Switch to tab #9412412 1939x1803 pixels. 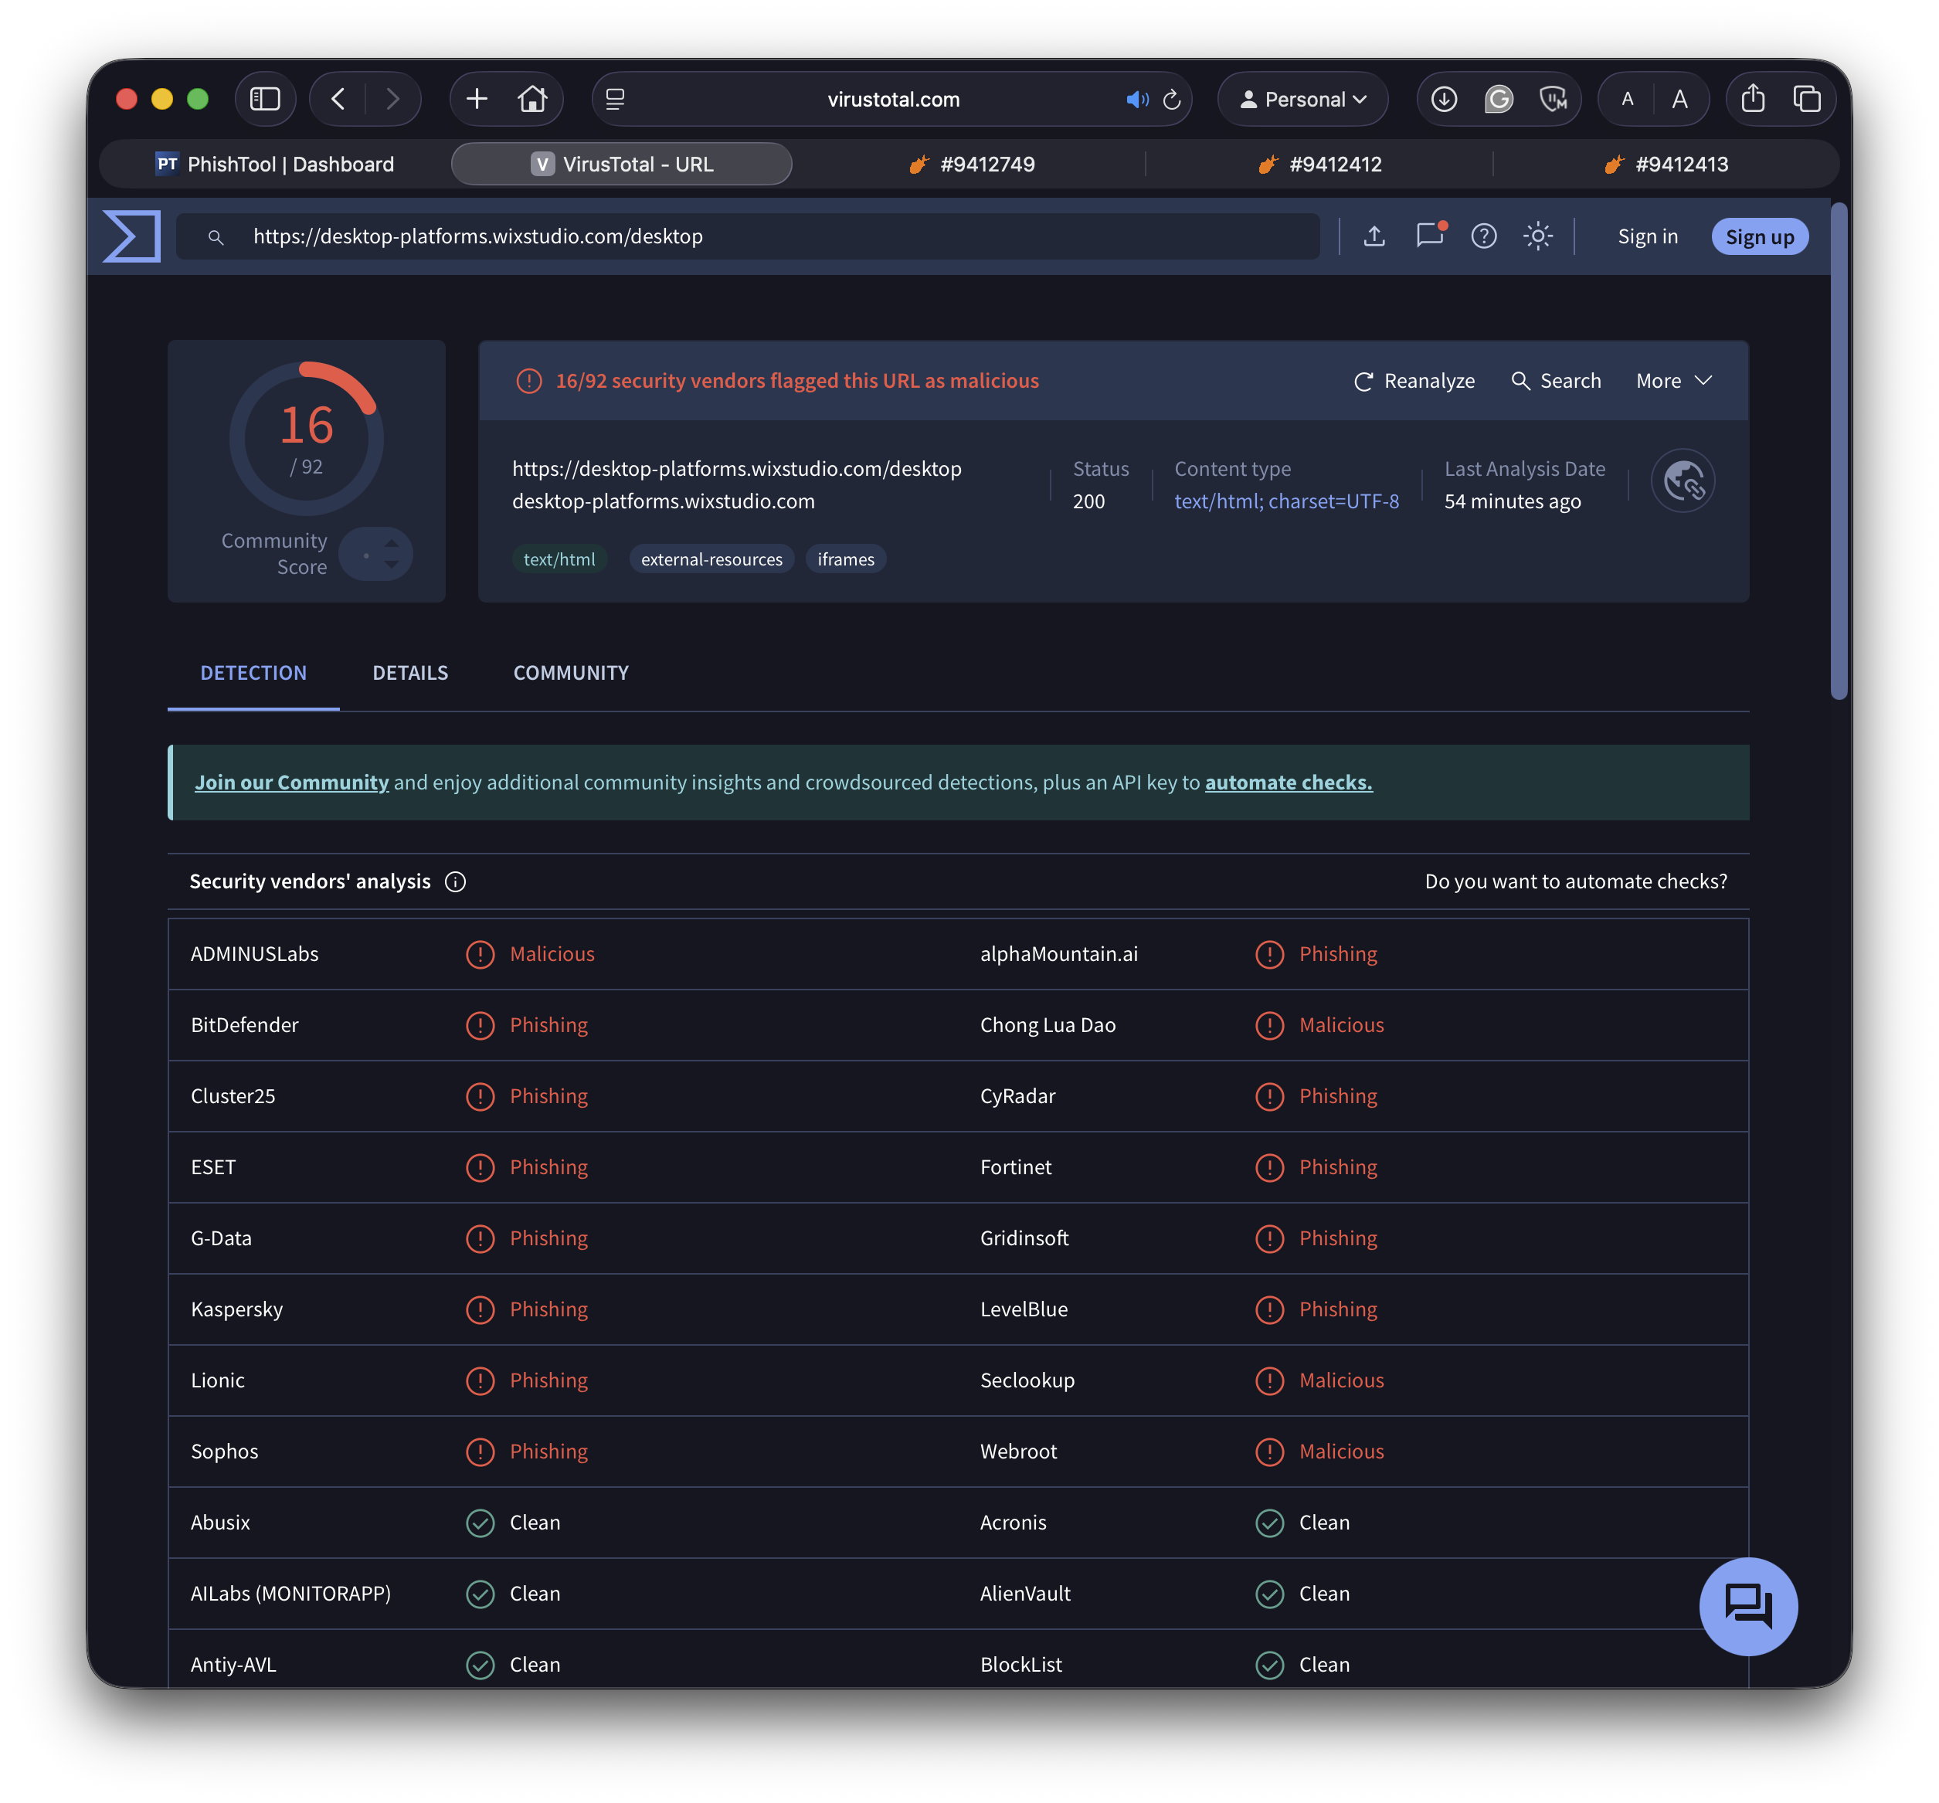tap(1319, 164)
